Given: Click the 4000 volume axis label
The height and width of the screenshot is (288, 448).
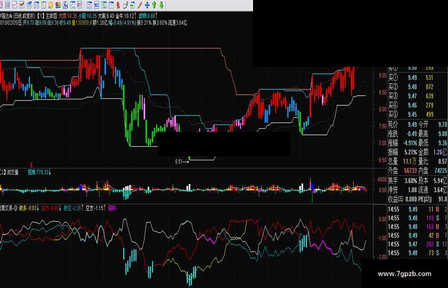Looking at the screenshot, I should point(382,180).
